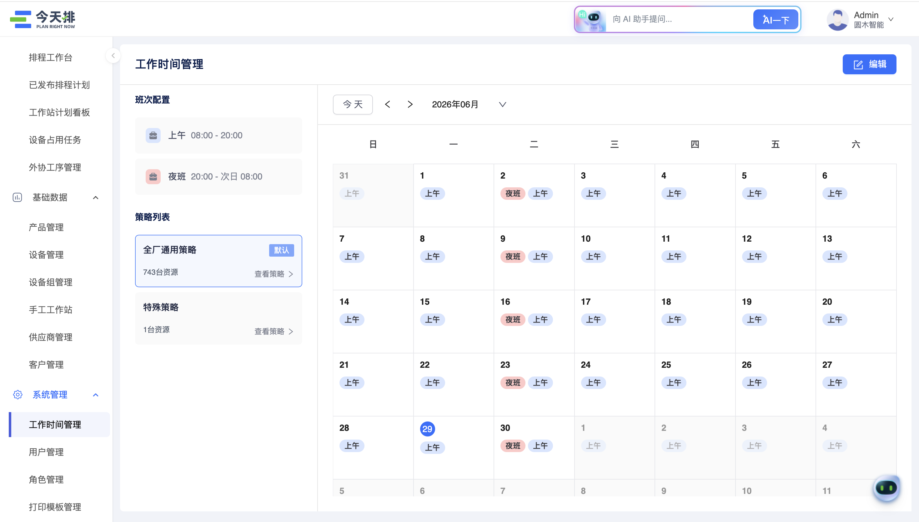Click the Admin user avatar
This screenshot has width=919, height=522.
[x=837, y=19]
